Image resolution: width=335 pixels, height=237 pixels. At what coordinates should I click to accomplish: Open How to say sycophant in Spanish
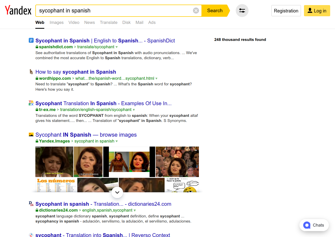76,72
